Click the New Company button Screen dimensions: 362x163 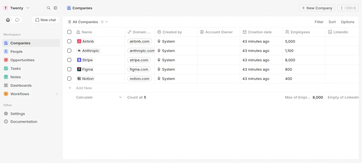pos(317,8)
